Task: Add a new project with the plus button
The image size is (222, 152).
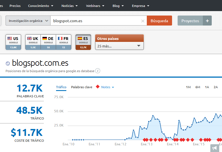Action: pos(207,21)
